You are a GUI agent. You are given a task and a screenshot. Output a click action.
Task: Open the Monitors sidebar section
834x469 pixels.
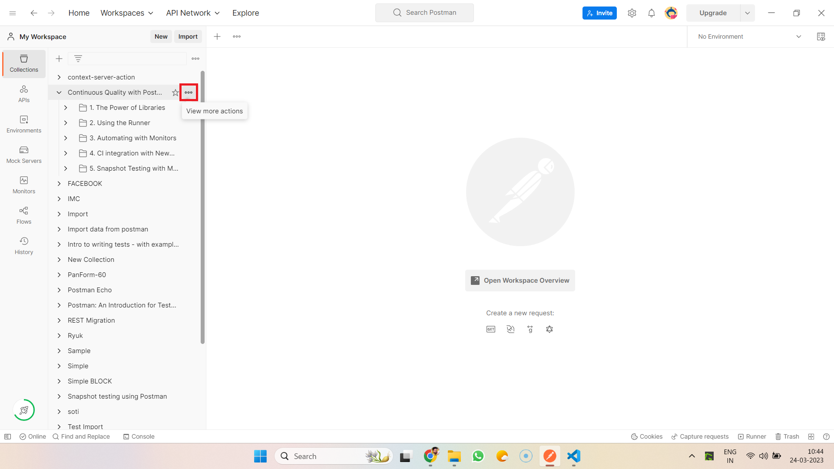pyautogui.click(x=24, y=185)
